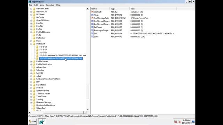Expand the NetworkList key
Image resolution: width=223 pixels, height=125 pixels.
[31, 11]
